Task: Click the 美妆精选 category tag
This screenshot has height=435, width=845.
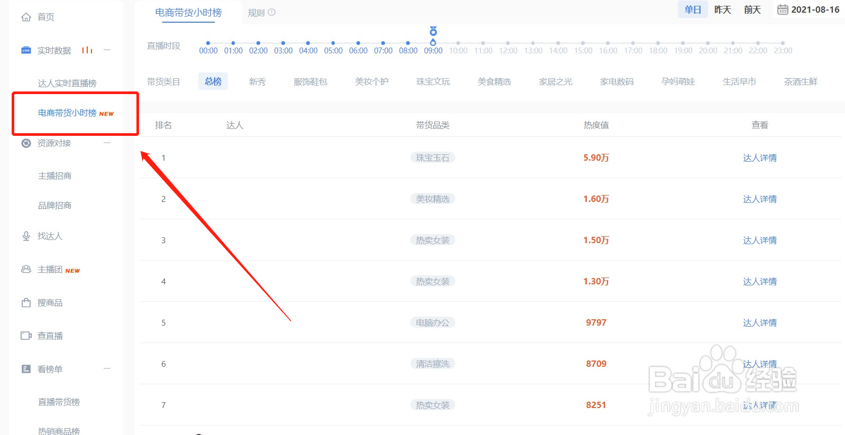Action: point(433,199)
